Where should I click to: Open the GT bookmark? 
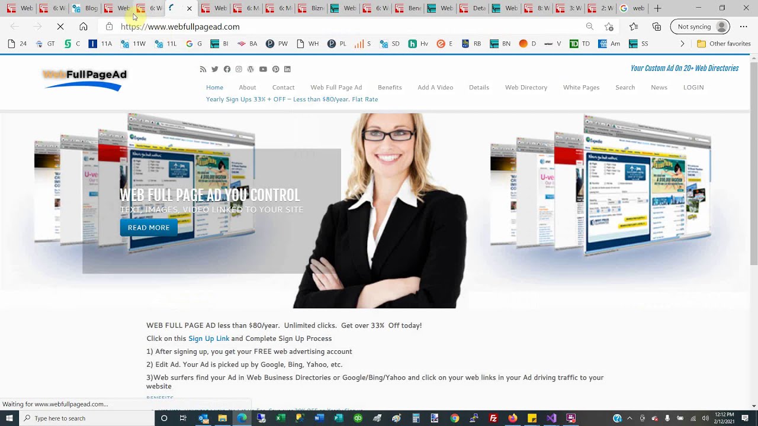(x=45, y=44)
